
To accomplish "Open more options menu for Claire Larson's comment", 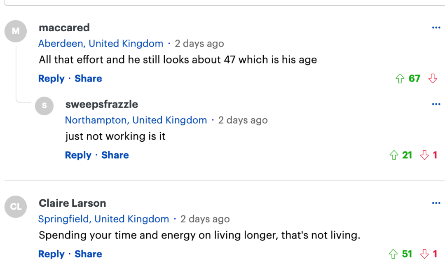I will tap(436, 203).
